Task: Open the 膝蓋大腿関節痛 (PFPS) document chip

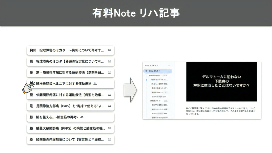Action: tap(71, 128)
